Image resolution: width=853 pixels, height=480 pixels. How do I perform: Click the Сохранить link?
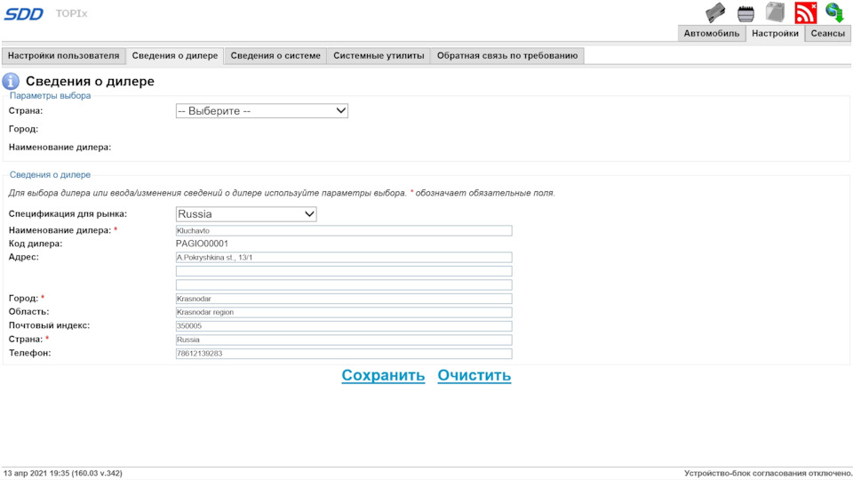383,375
